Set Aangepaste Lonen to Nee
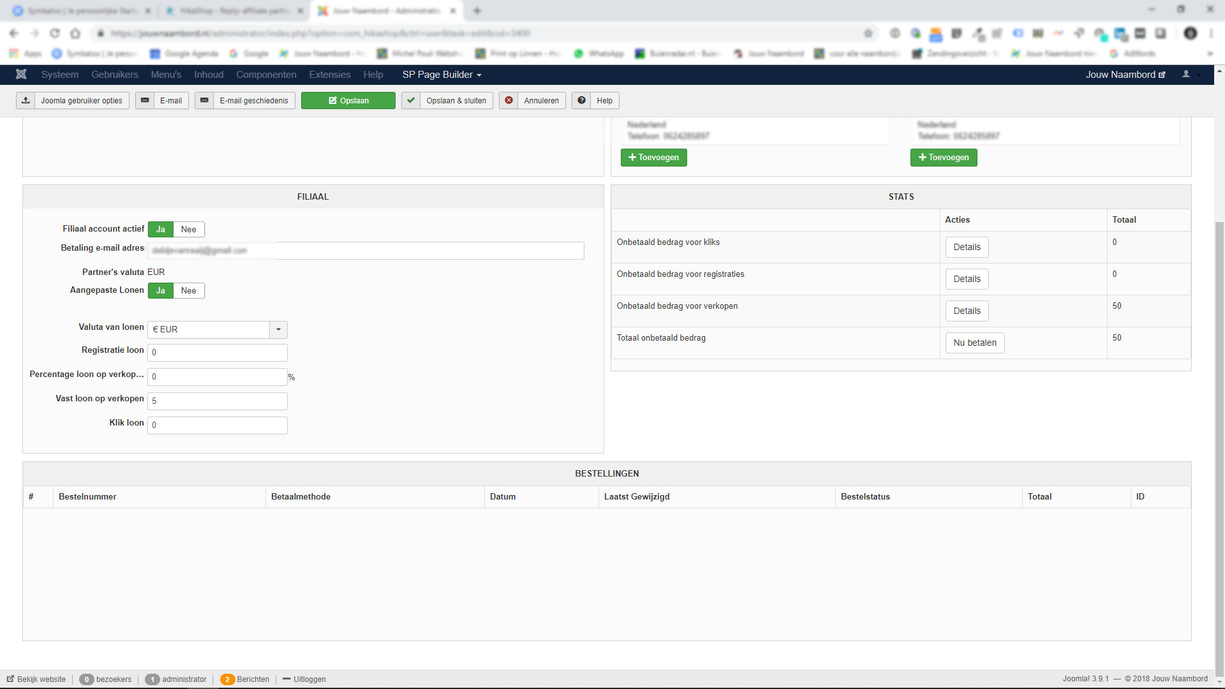1225x689 pixels. pyautogui.click(x=188, y=291)
